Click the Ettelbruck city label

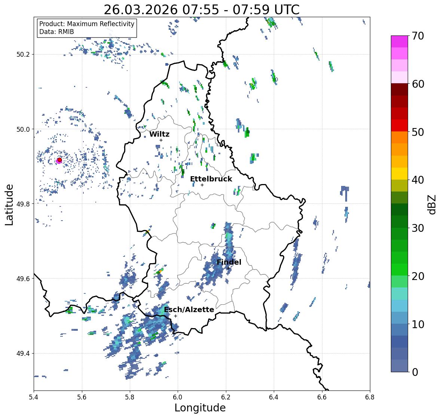point(211,179)
